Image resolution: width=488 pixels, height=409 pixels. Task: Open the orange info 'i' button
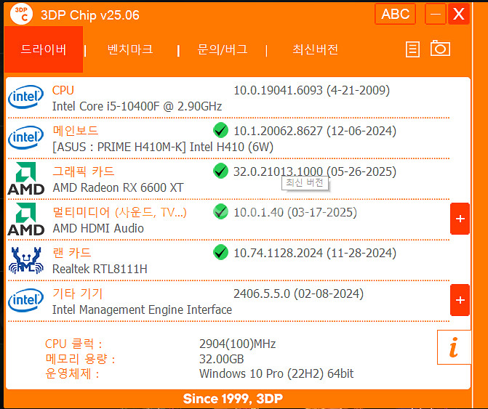tap(454, 347)
